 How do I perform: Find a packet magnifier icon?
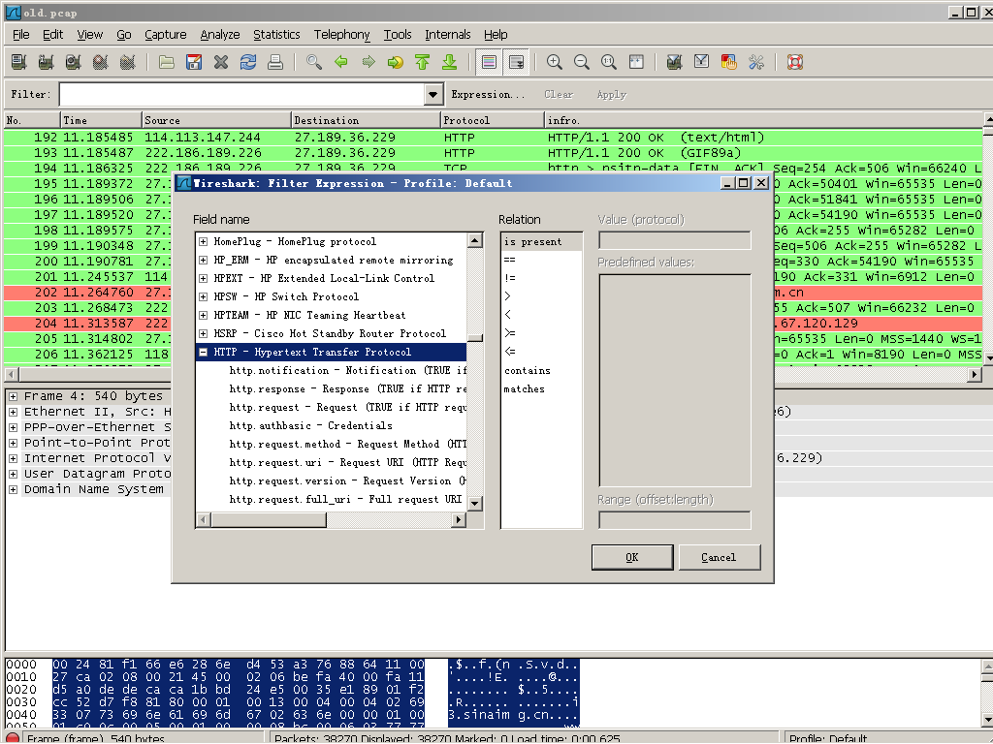[314, 62]
